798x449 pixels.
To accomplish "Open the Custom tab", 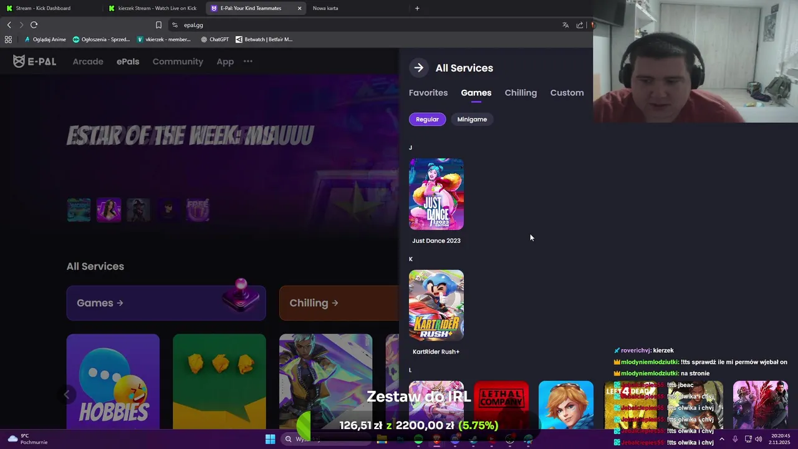I will click(567, 92).
